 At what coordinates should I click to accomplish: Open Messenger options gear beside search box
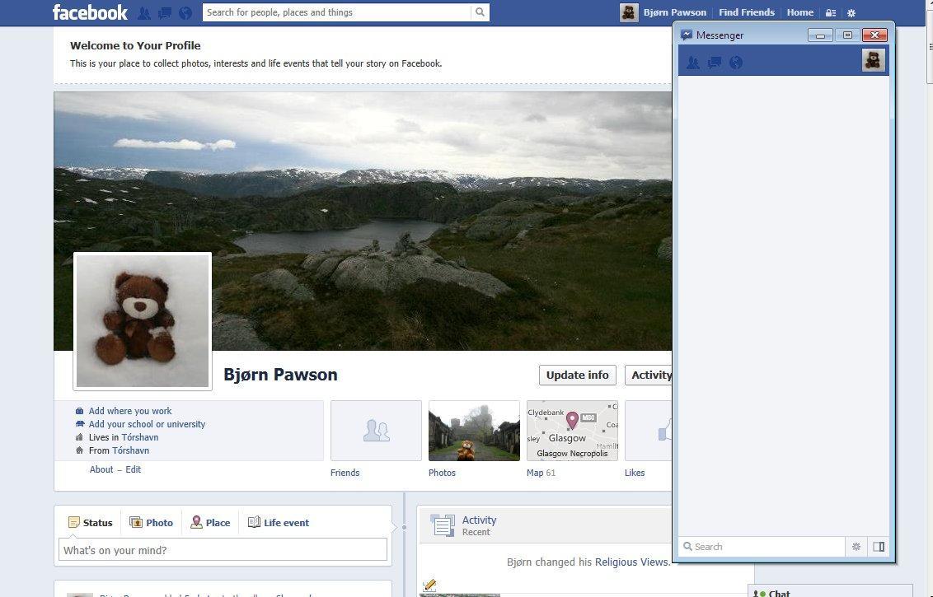pyautogui.click(x=856, y=546)
